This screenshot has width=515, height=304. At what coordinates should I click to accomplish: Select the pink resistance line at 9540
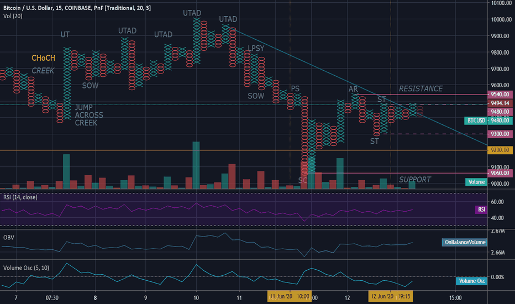[422, 95]
